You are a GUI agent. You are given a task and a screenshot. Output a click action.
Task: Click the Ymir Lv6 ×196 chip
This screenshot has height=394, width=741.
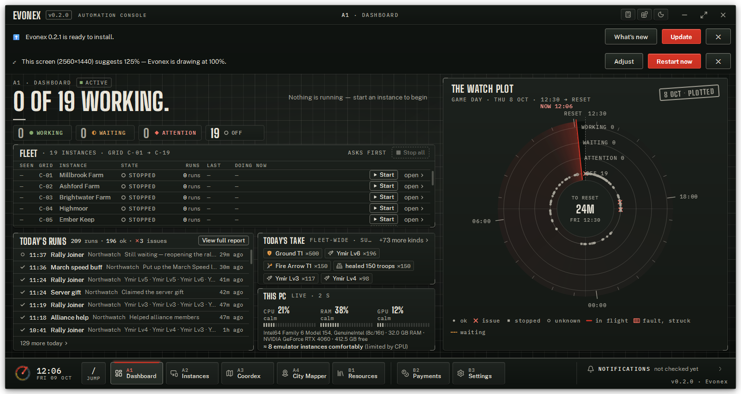(352, 253)
